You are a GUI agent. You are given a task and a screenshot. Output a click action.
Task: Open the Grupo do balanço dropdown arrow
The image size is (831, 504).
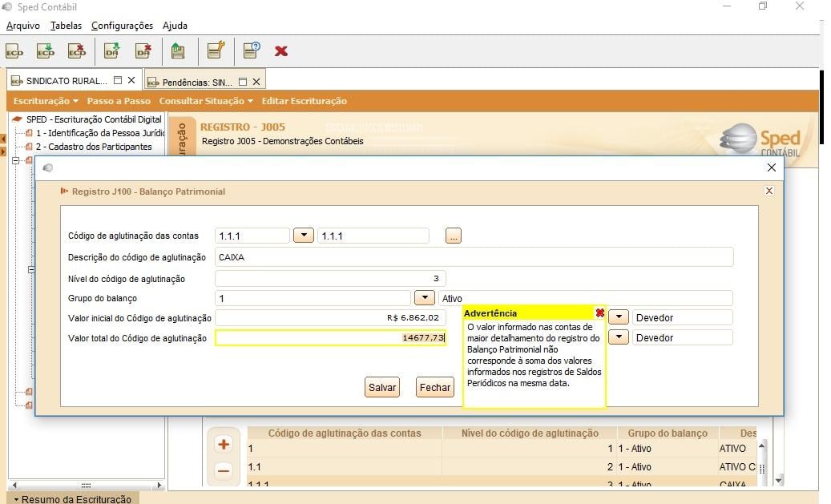pos(425,297)
